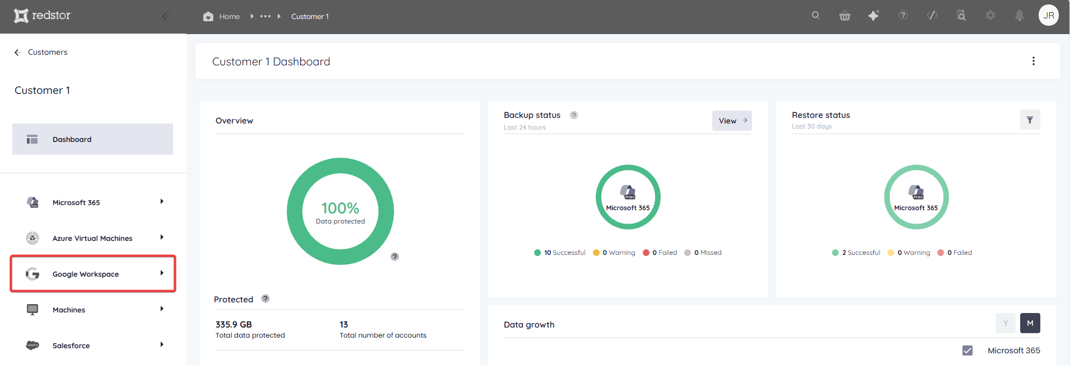Click the View button in Backup status
Screen dimensions: 1070x365
[732, 121]
